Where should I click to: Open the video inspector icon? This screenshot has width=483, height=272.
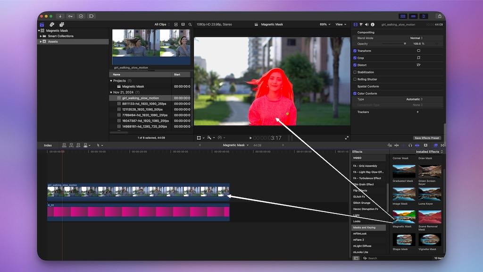pyautogui.click(x=356, y=25)
